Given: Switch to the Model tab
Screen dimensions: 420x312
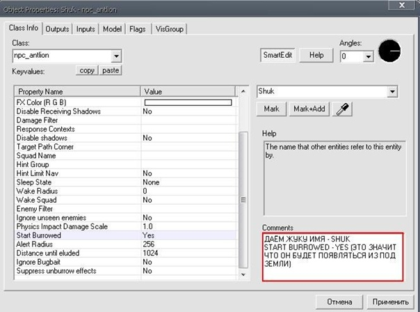Looking at the screenshot, I should coord(112,29).
